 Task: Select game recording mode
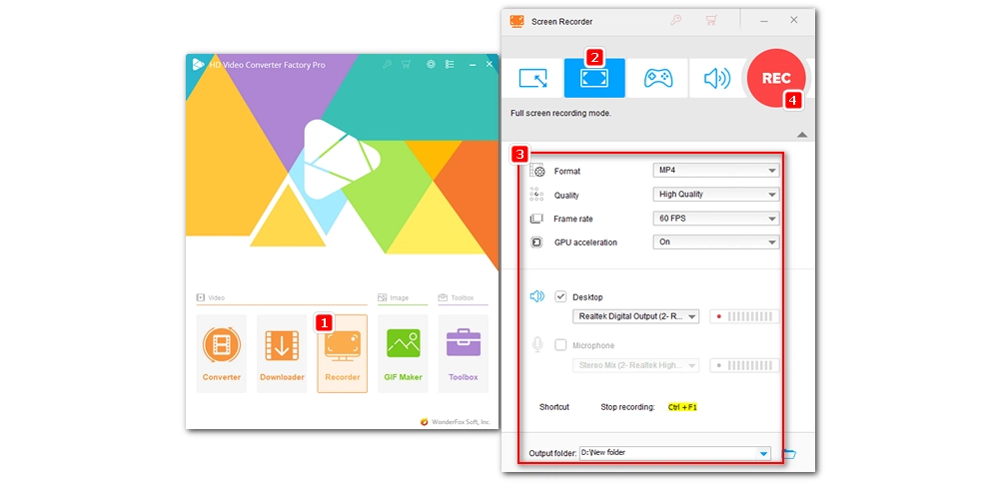(x=657, y=78)
